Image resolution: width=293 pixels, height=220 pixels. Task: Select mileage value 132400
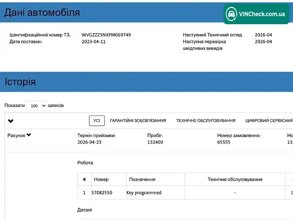[155, 142]
